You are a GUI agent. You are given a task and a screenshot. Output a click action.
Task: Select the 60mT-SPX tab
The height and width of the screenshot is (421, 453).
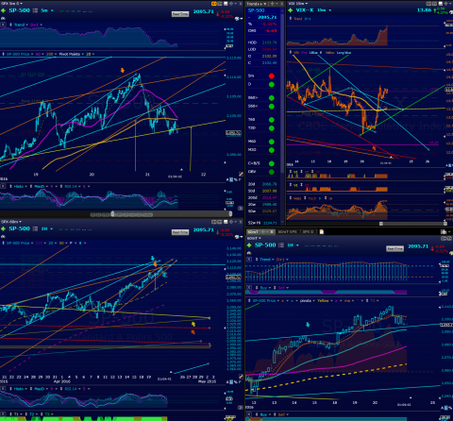click(288, 232)
